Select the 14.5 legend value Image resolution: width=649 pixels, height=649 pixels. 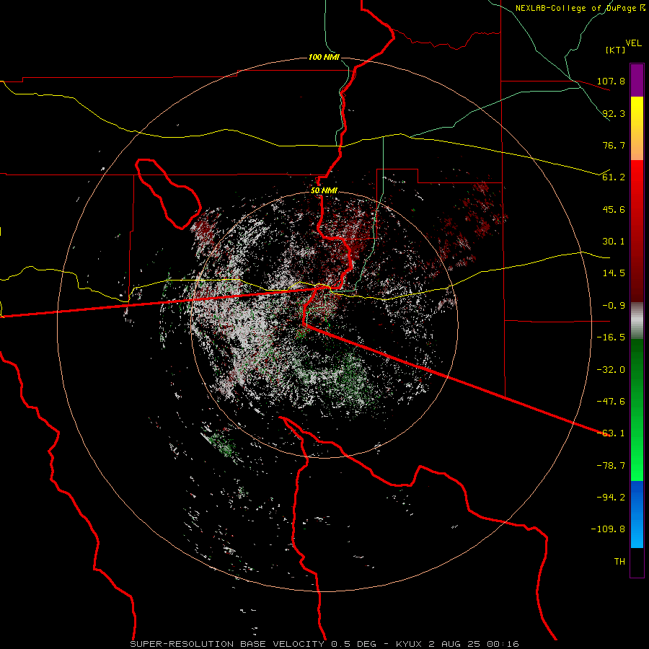point(614,273)
